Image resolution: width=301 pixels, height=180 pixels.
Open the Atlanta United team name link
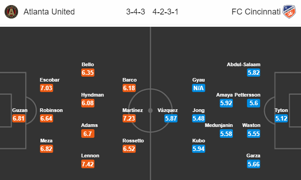49,12
